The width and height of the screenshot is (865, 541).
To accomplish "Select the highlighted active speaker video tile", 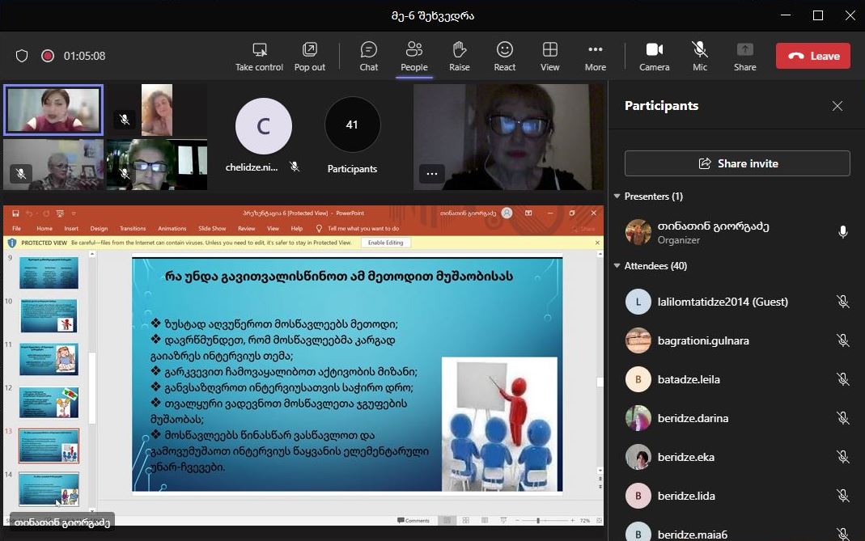I will point(53,110).
